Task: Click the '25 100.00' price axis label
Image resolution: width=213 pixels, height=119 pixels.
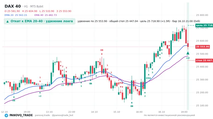Action: [x=202, y=105]
